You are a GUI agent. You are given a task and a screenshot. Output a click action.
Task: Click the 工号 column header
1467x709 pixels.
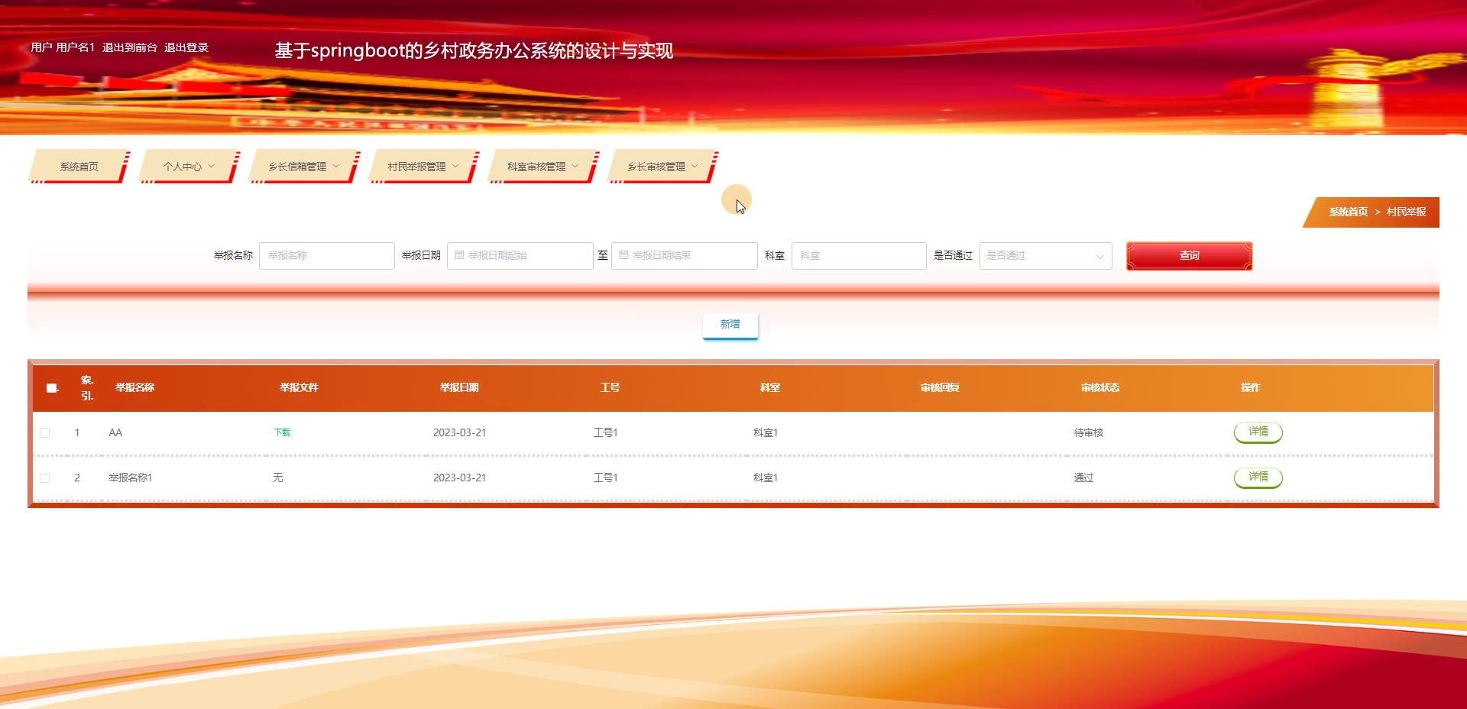[610, 388]
